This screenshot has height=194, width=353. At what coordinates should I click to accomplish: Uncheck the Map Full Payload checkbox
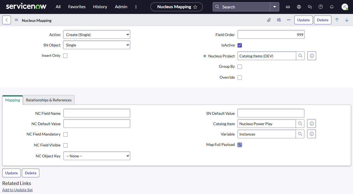pos(240,145)
